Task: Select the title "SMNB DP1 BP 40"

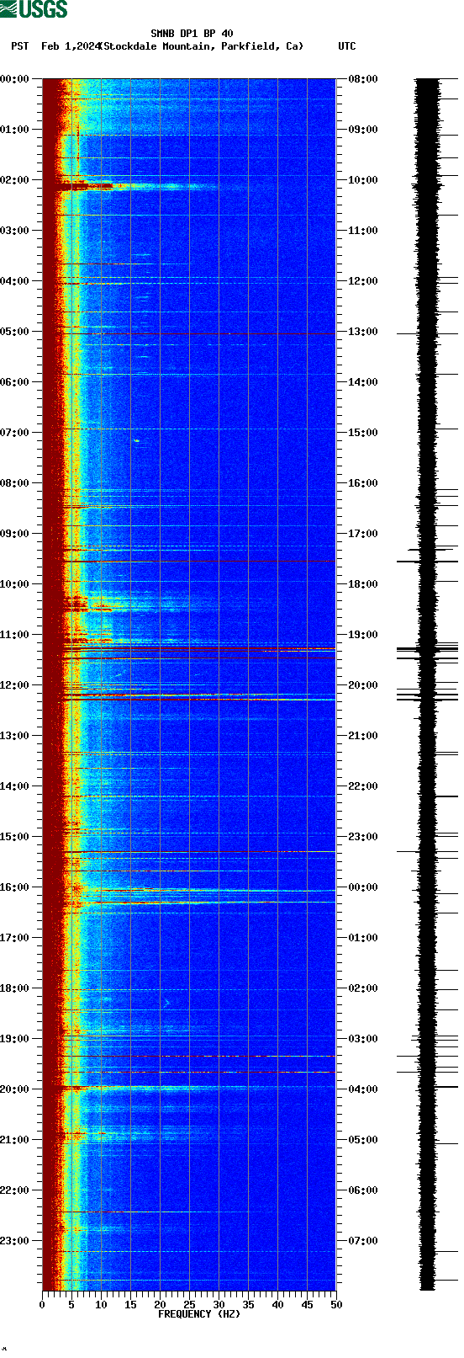Action: 192,35
